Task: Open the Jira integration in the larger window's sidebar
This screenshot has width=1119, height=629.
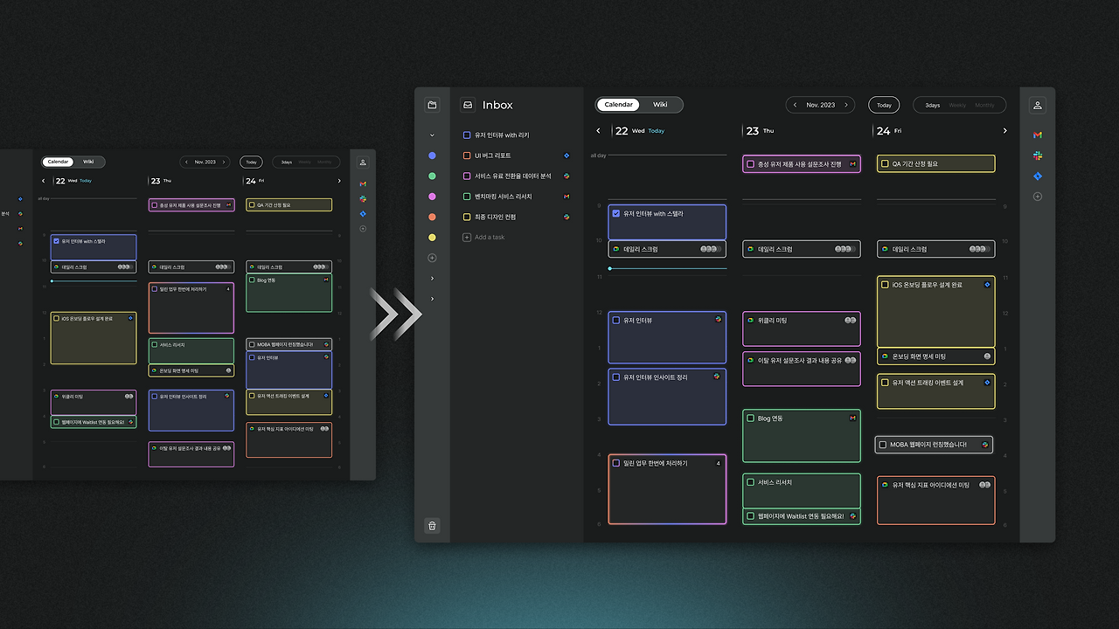Action: pos(1038,176)
